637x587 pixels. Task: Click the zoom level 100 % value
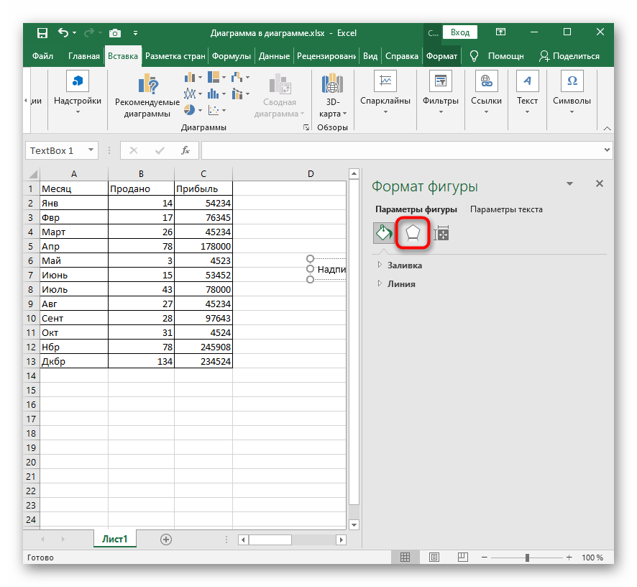(592, 558)
